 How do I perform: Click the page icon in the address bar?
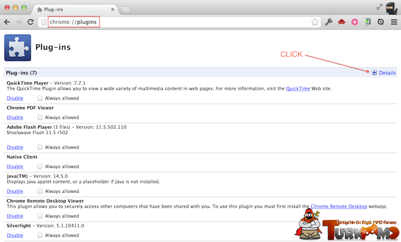click(44, 22)
